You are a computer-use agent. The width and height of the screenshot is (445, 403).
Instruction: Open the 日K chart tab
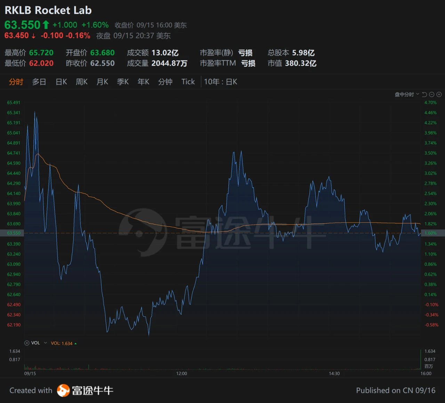point(61,82)
